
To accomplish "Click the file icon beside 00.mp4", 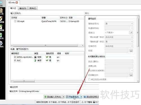I will pyautogui.click(x=15, y=21).
